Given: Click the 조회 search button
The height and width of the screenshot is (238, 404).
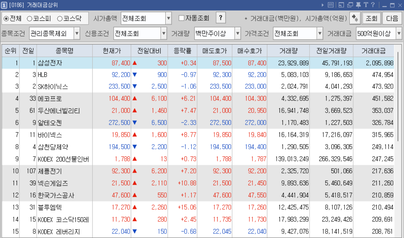Looking at the screenshot, I should point(371,18).
